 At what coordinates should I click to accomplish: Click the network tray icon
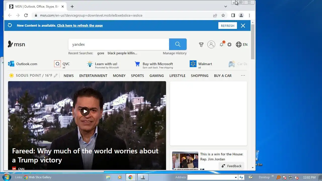[x=291, y=177]
